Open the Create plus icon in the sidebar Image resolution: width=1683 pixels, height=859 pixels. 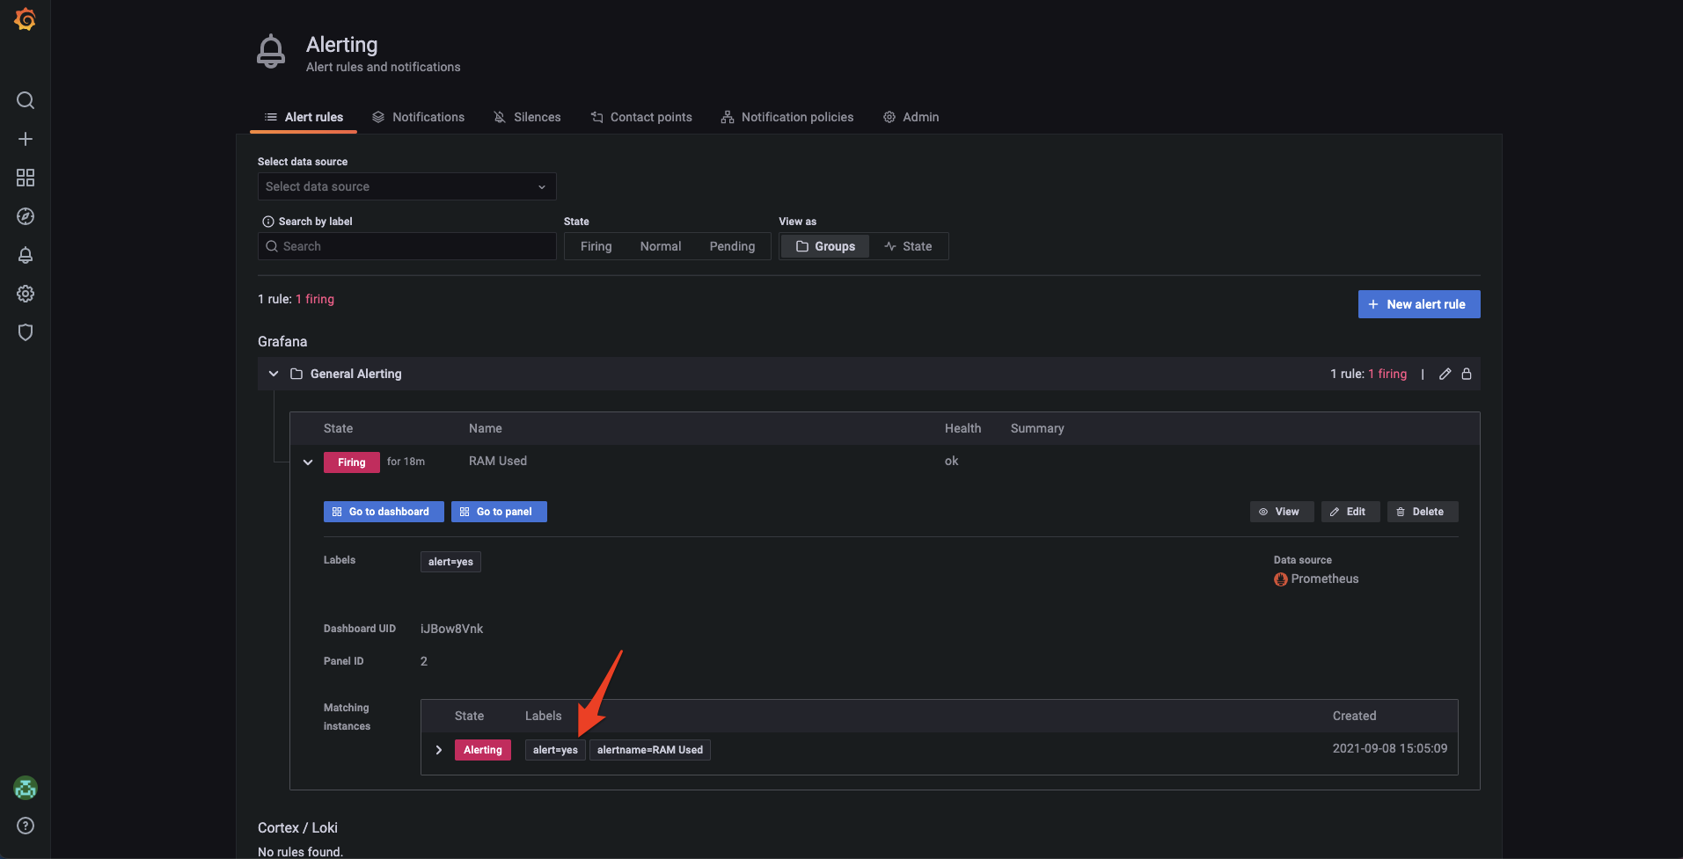click(x=25, y=138)
